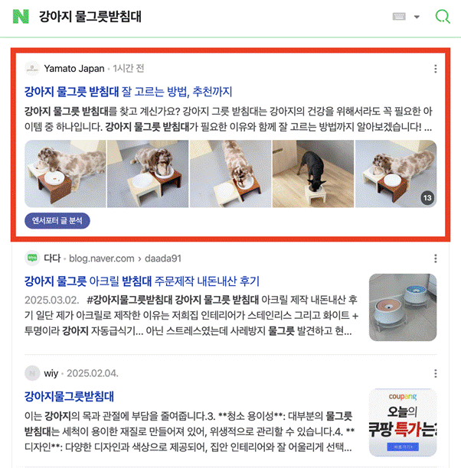
Task: Click the green Naver N logo
Action: click(x=21, y=16)
